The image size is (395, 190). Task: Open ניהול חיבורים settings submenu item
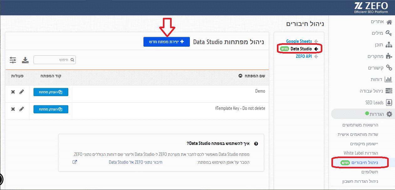tap(361, 162)
